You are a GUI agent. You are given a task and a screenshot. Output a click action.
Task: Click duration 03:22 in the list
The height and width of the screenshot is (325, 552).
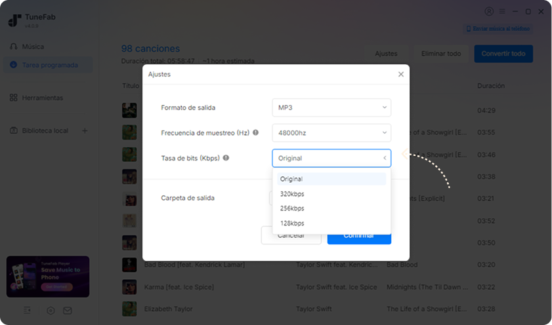[486, 287]
